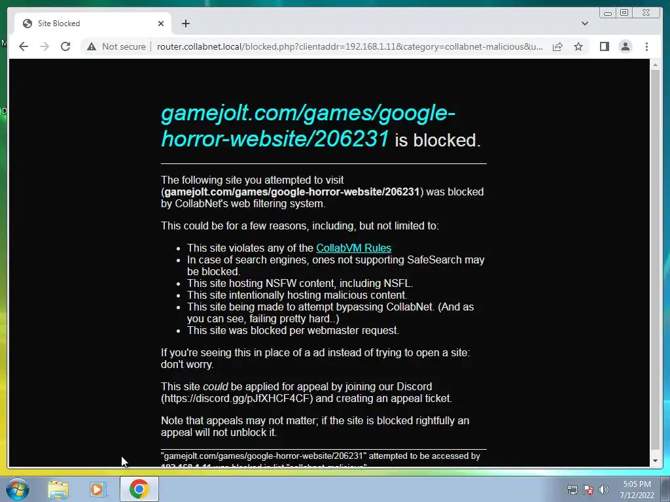Screen dimensions: 670x502
Task: Open the Chrome side panel
Action: [x=604, y=46]
